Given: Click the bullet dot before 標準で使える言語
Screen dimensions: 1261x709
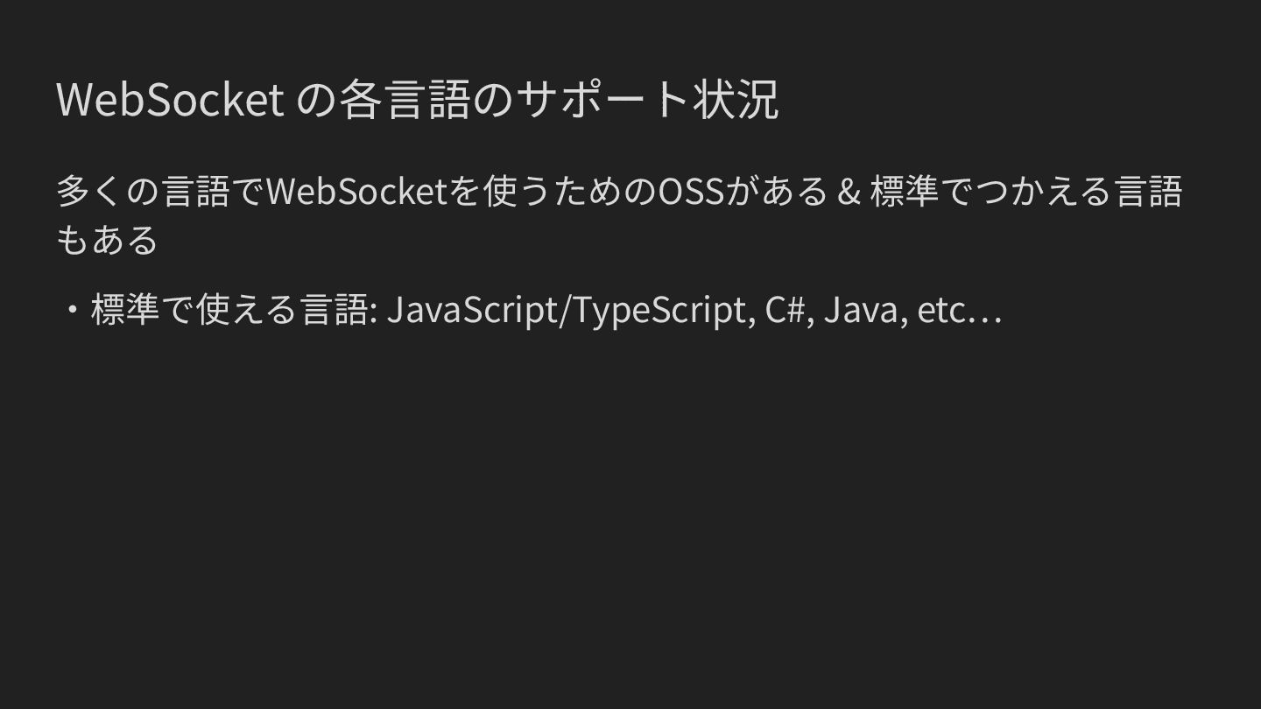Looking at the screenshot, I should 70,310.
